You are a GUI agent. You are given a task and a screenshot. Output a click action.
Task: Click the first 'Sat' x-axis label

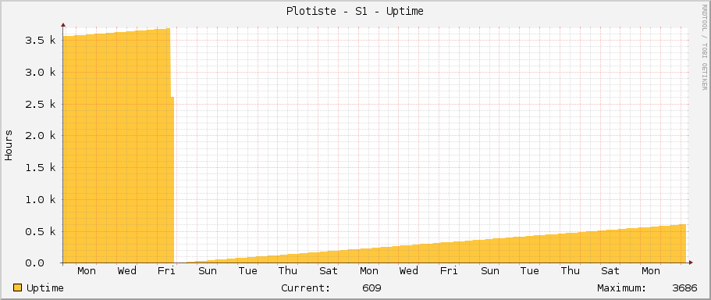[329, 271]
